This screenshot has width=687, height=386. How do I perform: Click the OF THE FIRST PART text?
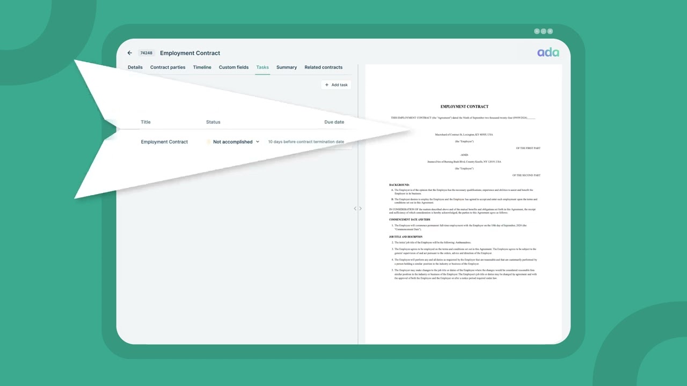pos(528,149)
